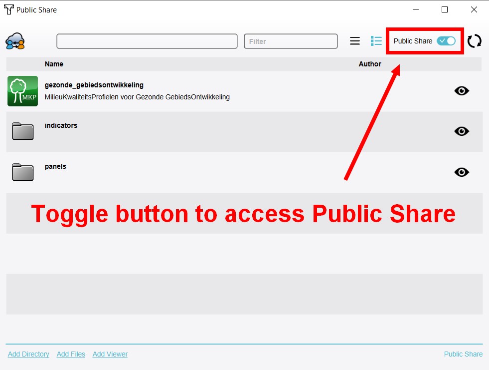
Task: Click the cloud share users icon
Action: pyautogui.click(x=15, y=41)
